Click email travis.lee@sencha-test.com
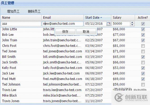 [62, 90]
